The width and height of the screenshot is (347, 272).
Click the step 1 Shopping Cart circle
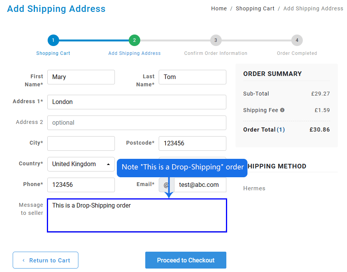(53, 40)
